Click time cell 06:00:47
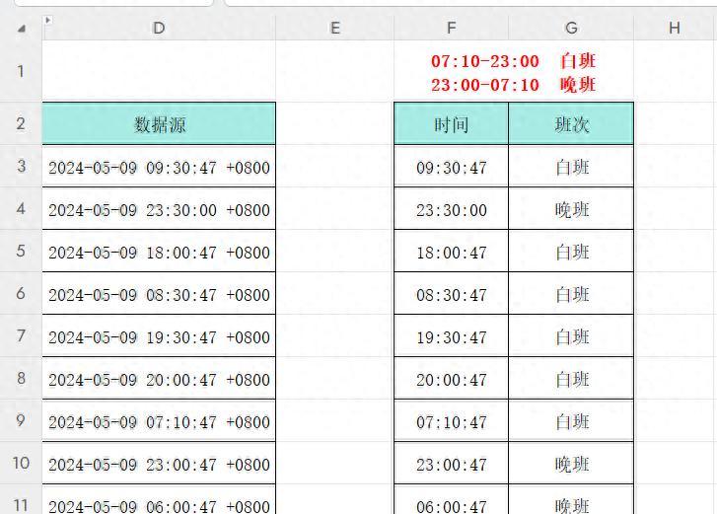Image resolution: width=717 pixels, height=514 pixels. (451, 499)
